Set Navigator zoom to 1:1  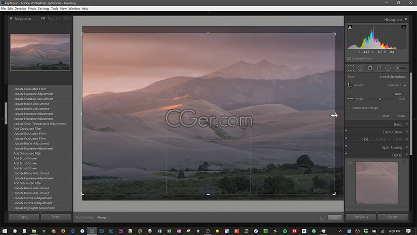point(58,19)
